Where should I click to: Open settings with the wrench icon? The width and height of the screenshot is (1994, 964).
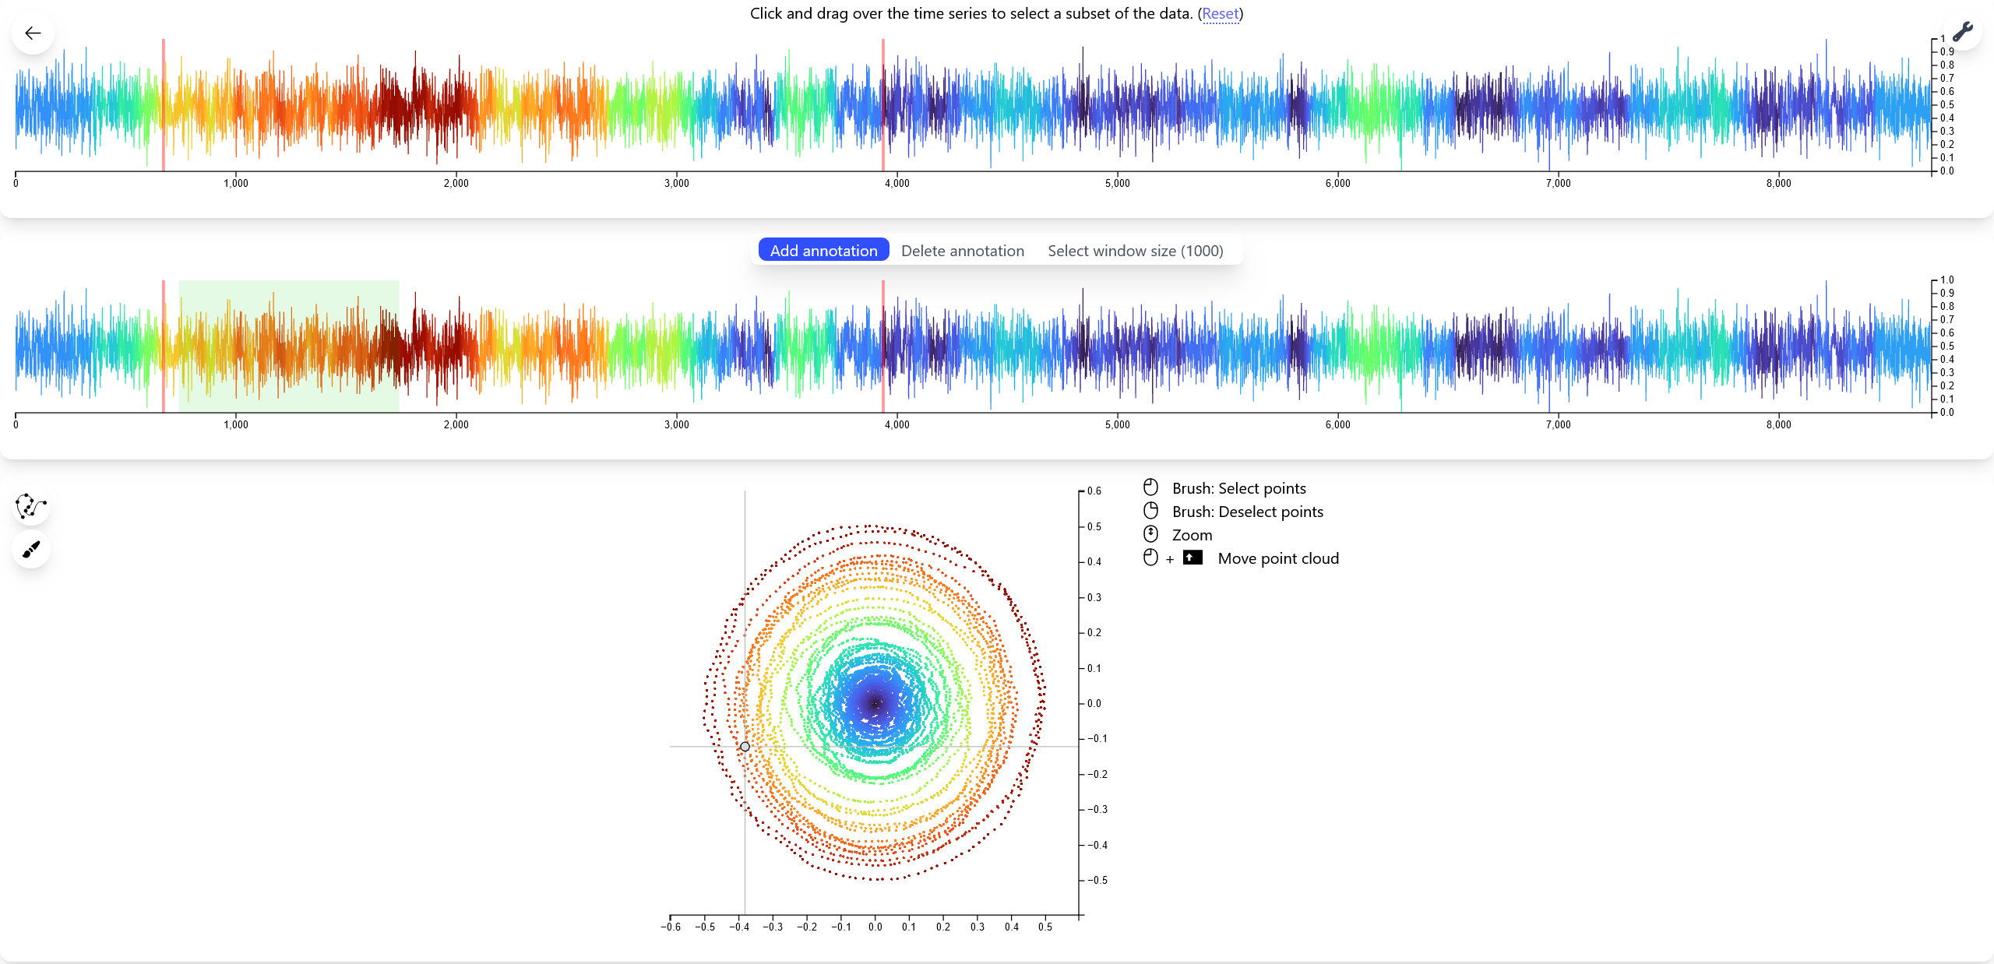coord(1962,32)
